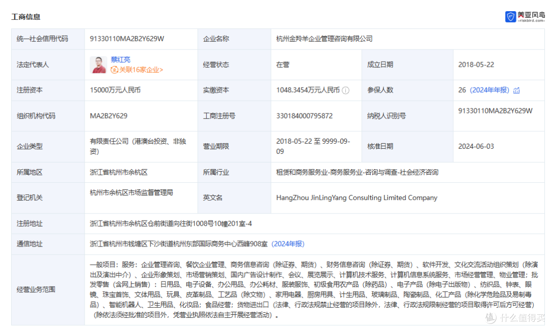The width and height of the screenshot is (550, 329).
Task: Open the 2024年年报 link beside 参保人数
Action: click(x=489, y=90)
